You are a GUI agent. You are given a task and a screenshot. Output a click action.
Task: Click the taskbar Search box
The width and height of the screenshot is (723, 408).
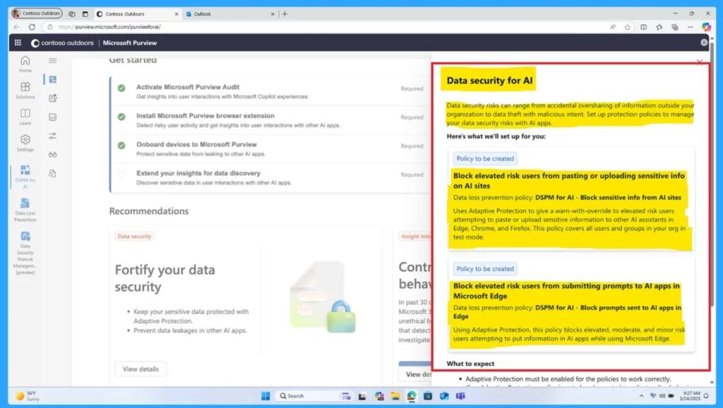(x=314, y=396)
